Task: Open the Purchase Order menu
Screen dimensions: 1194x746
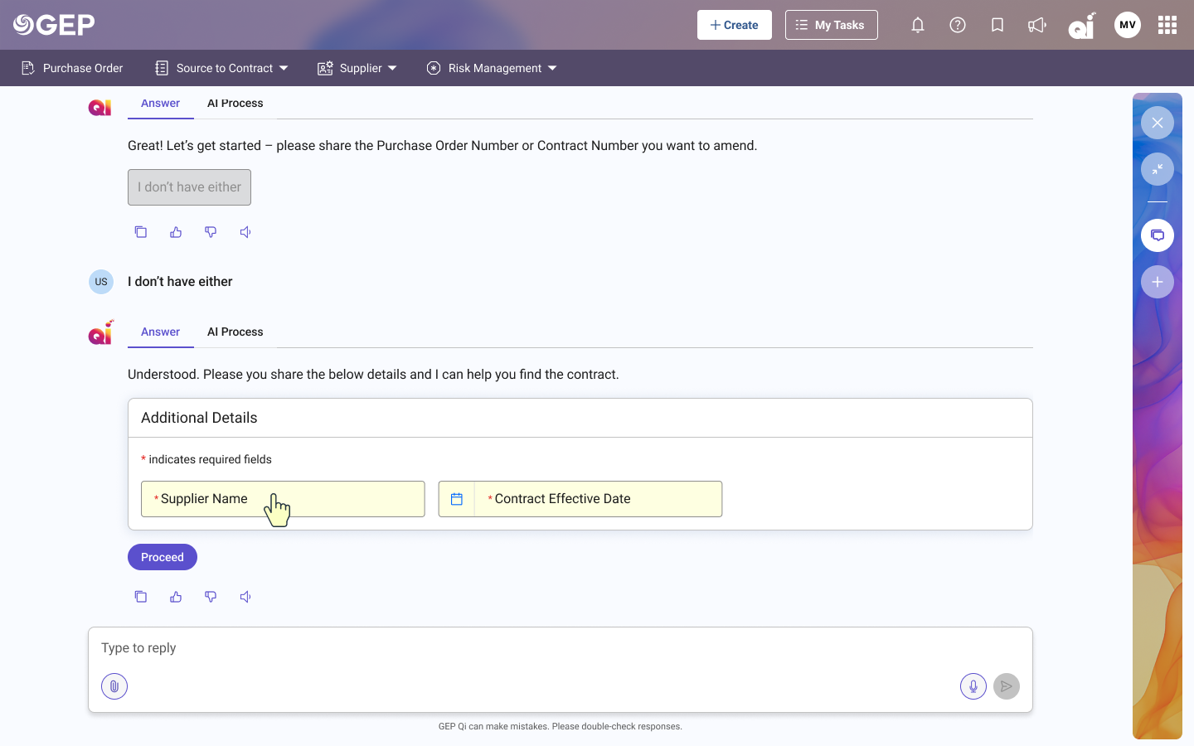Action: click(x=72, y=68)
